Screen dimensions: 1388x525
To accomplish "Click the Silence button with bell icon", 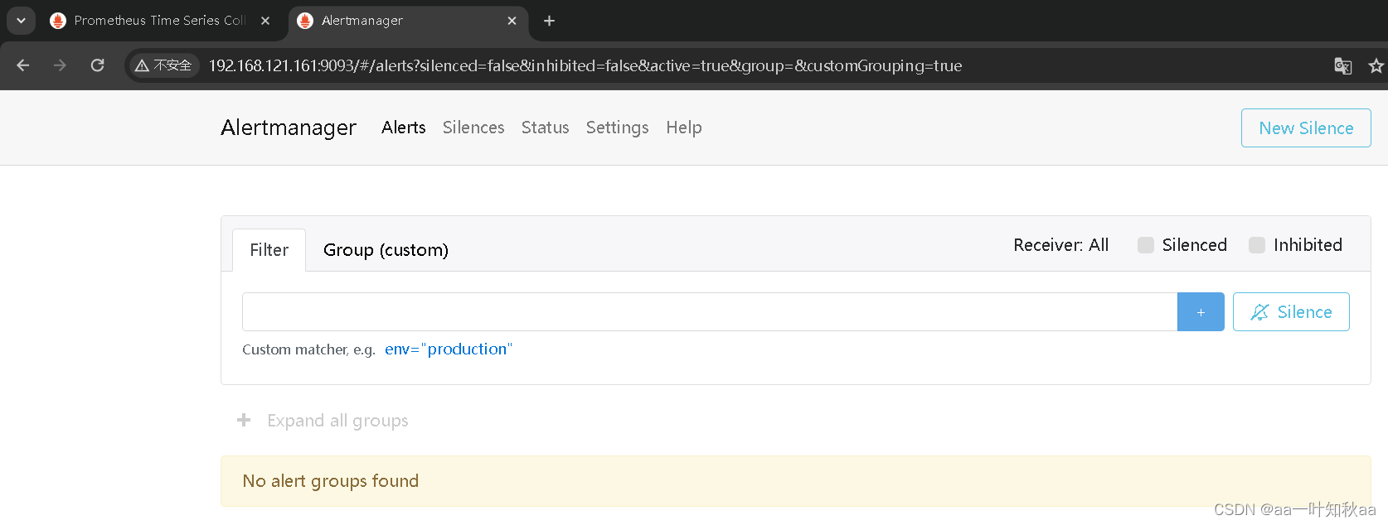I will coord(1291,312).
